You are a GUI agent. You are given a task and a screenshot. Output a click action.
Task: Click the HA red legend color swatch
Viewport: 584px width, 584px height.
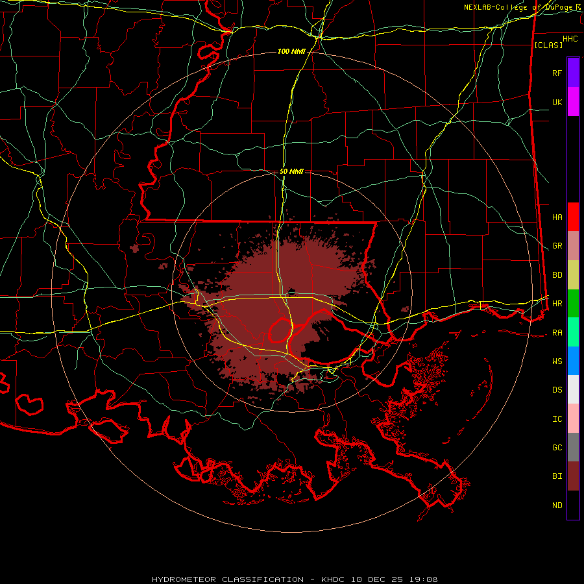coord(573,217)
